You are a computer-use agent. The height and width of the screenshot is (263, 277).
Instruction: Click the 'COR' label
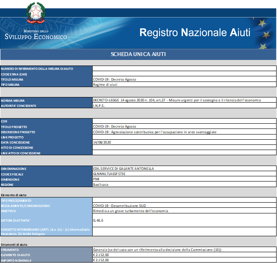pos(4,122)
